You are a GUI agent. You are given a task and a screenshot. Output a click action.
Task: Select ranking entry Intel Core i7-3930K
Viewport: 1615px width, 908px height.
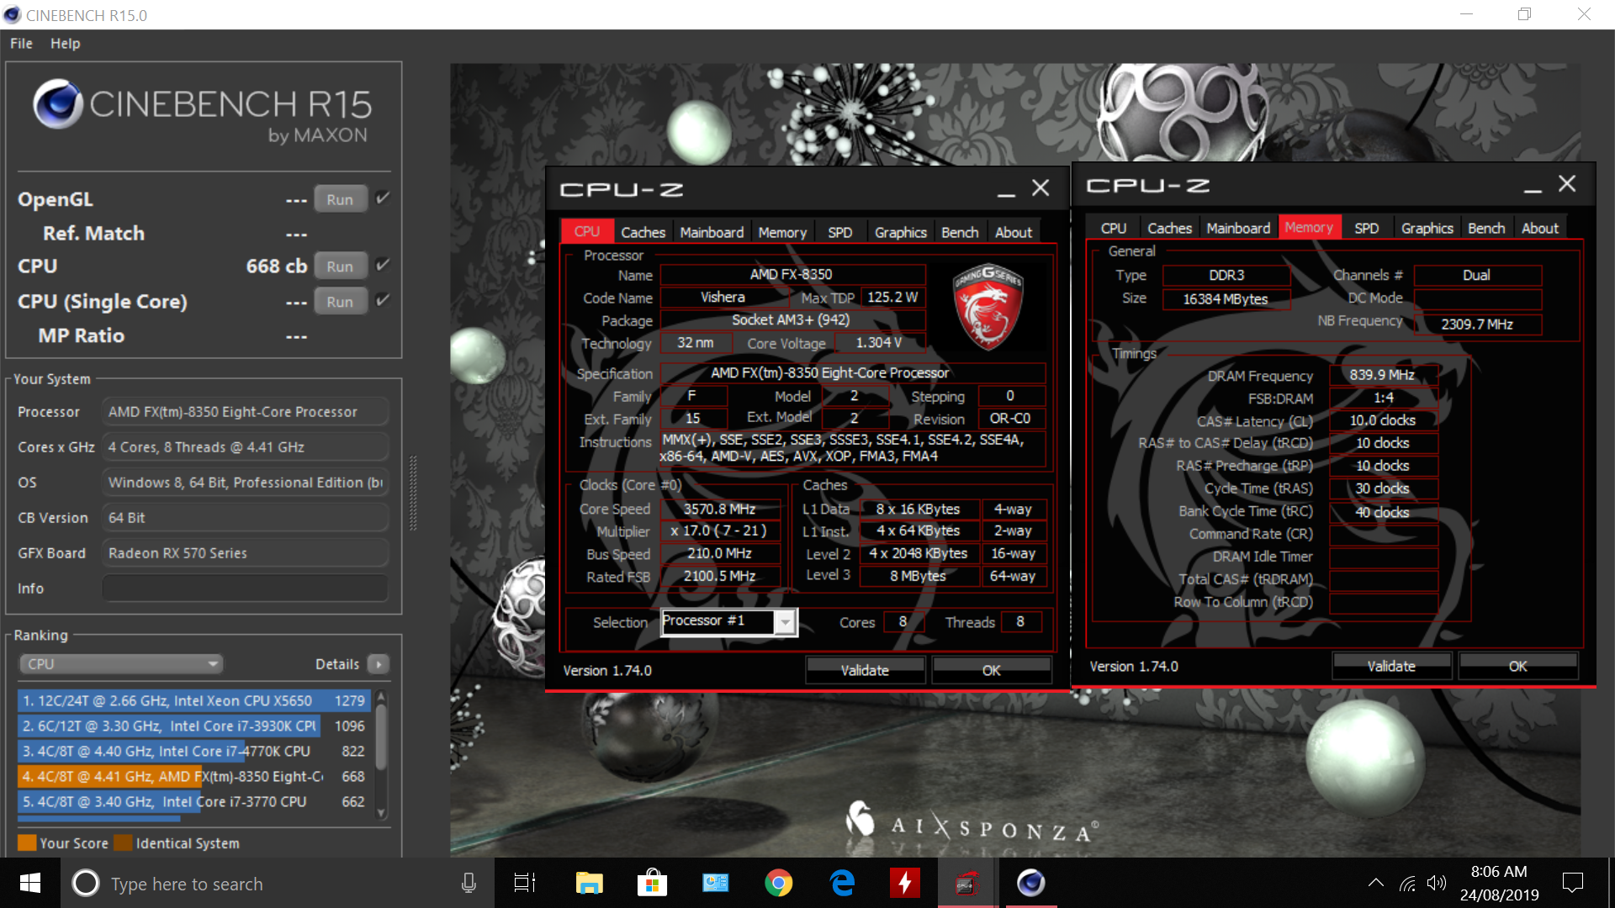[193, 726]
